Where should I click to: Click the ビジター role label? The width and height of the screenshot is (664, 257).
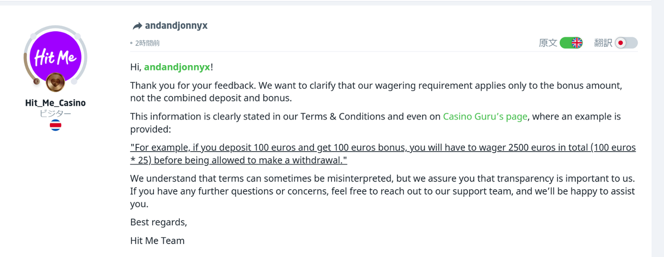pos(55,113)
